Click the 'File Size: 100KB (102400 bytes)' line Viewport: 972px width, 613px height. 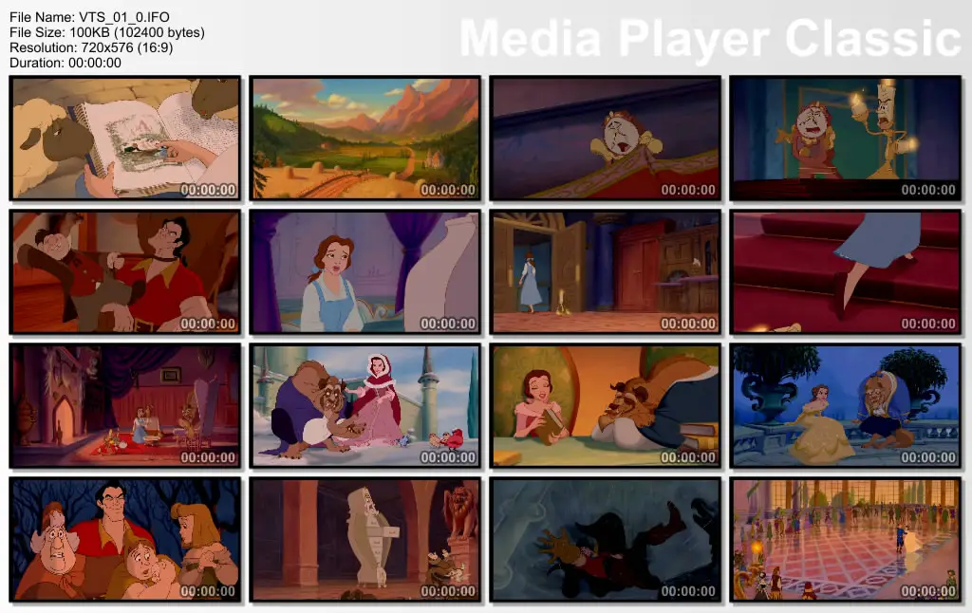(x=106, y=32)
